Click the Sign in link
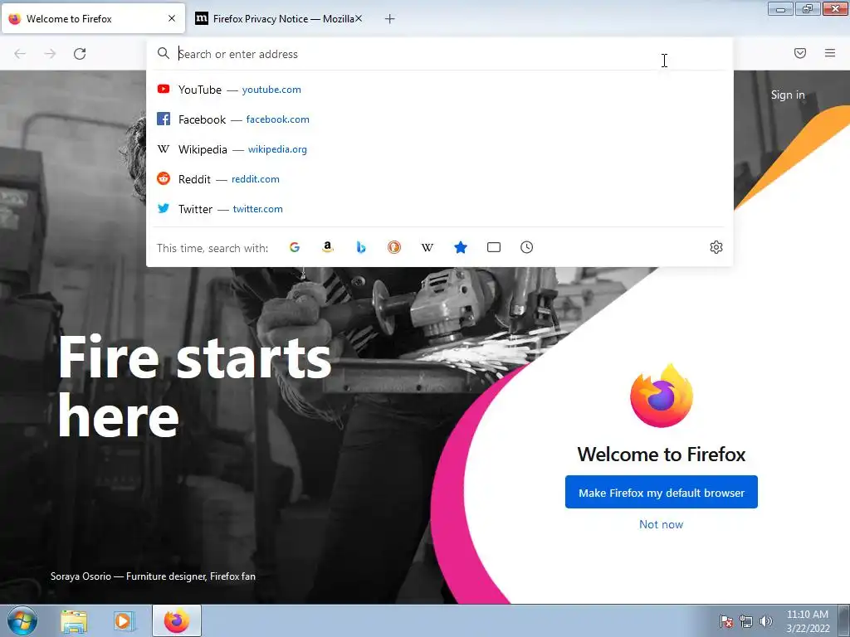Screen dimensions: 850x637 [788, 95]
